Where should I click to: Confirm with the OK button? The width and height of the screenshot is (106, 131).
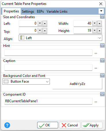(x=48, y=125)
